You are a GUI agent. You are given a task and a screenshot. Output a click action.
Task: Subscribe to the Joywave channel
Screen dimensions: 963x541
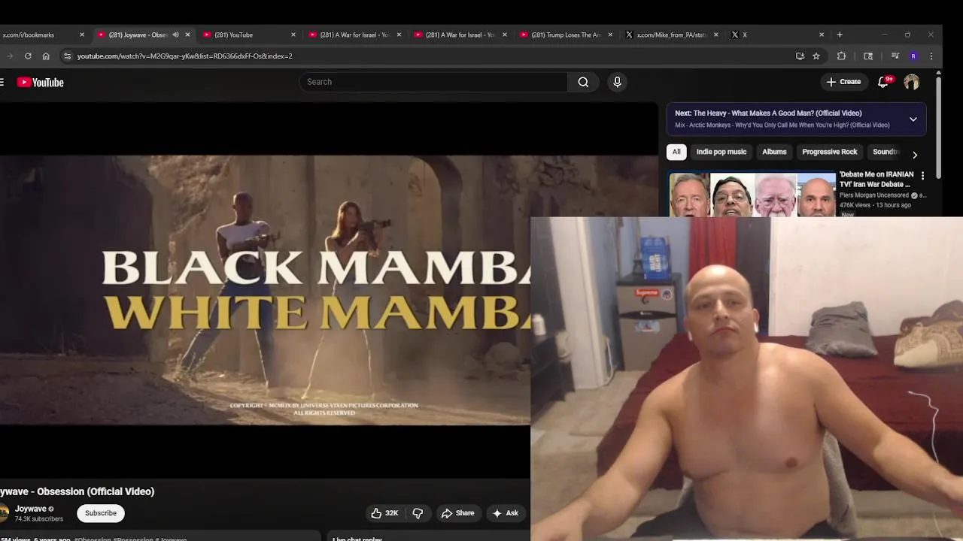tap(101, 513)
